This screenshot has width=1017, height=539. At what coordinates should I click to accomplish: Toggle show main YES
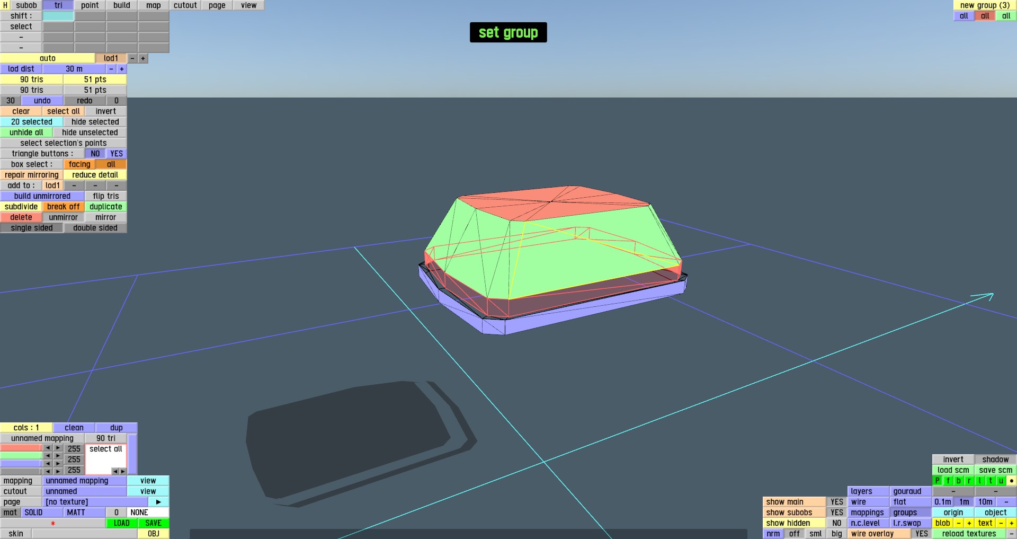[x=837, y=502]
